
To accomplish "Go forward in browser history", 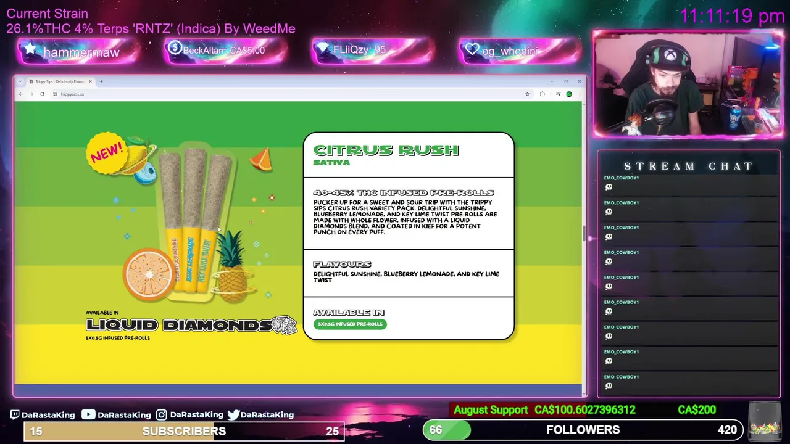I will 31,94.
